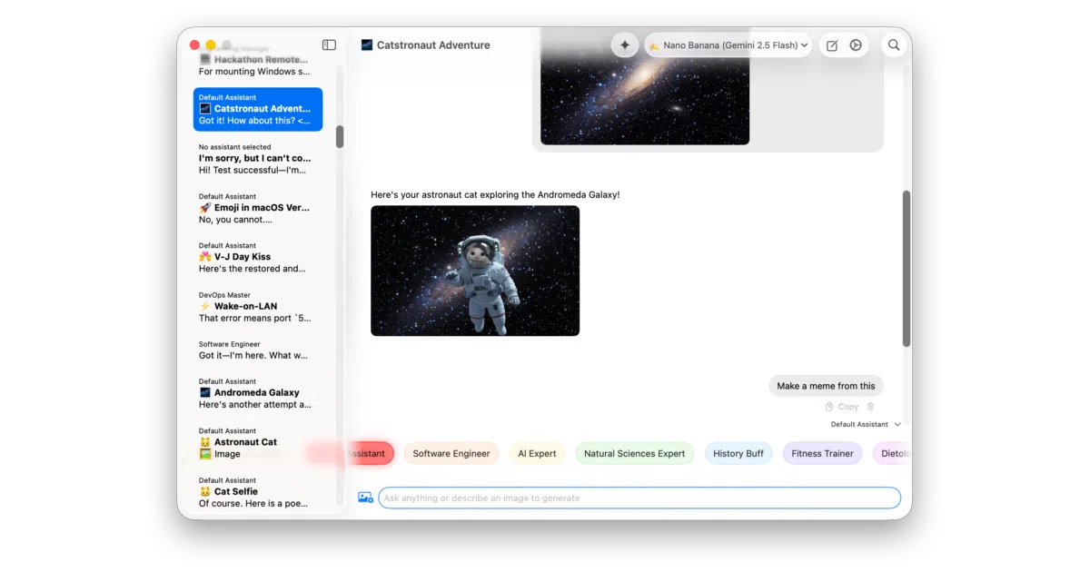Select the AI Expert assistant chip
The image size is (1090, 572).
point(537,454)
